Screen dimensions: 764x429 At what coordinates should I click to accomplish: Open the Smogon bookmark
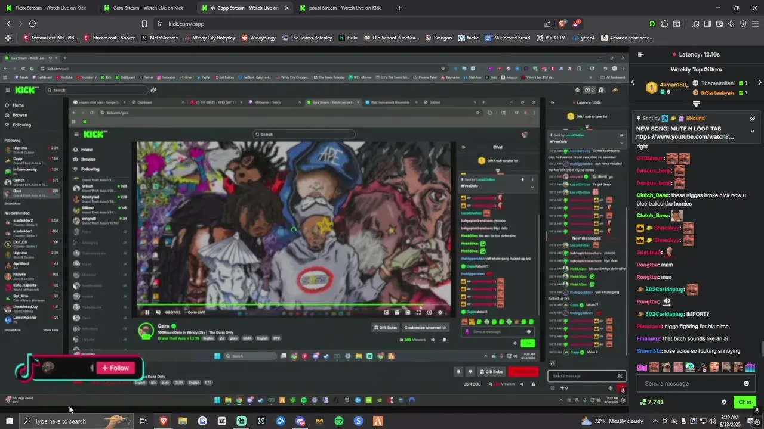439,38
